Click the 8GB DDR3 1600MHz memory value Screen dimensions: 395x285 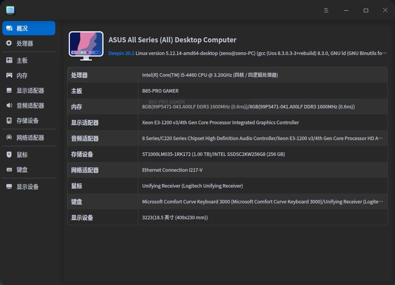pyautogui.click(x=248, y=107)
